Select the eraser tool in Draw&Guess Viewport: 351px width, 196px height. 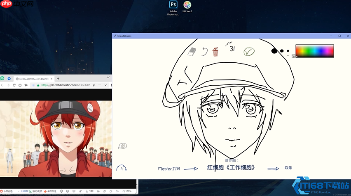192,52
